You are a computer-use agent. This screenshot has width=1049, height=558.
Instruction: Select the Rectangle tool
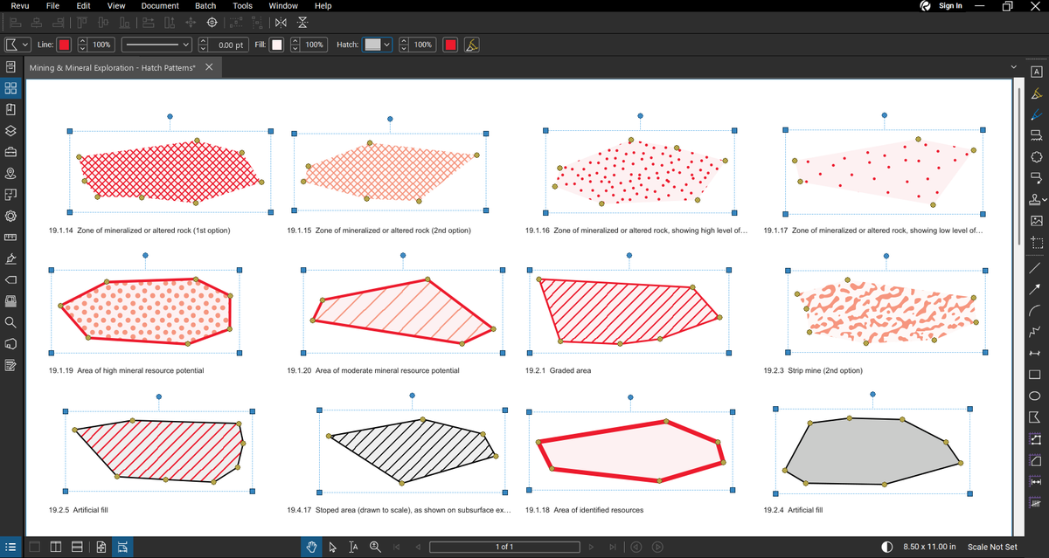pyautogui.click(x=1036, y=375)
